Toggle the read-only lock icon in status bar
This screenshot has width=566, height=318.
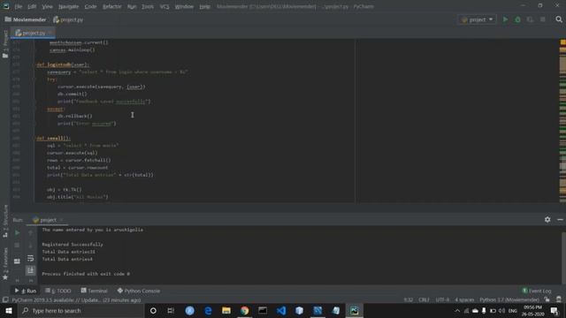coord(547,300)
